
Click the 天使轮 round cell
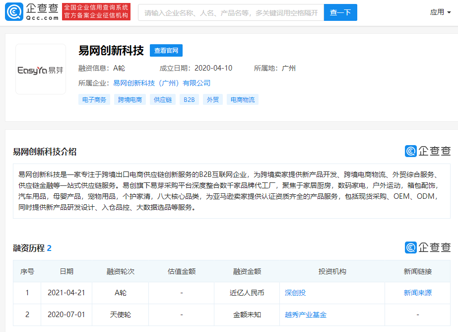pos(121,315)
